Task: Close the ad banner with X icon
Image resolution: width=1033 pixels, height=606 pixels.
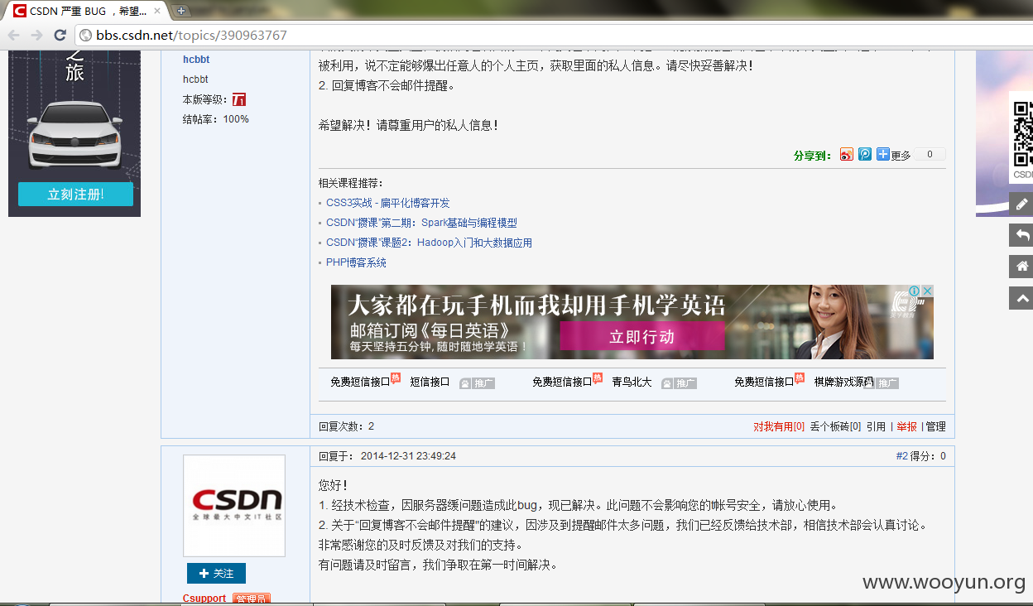Action: [x=928, y=291]
